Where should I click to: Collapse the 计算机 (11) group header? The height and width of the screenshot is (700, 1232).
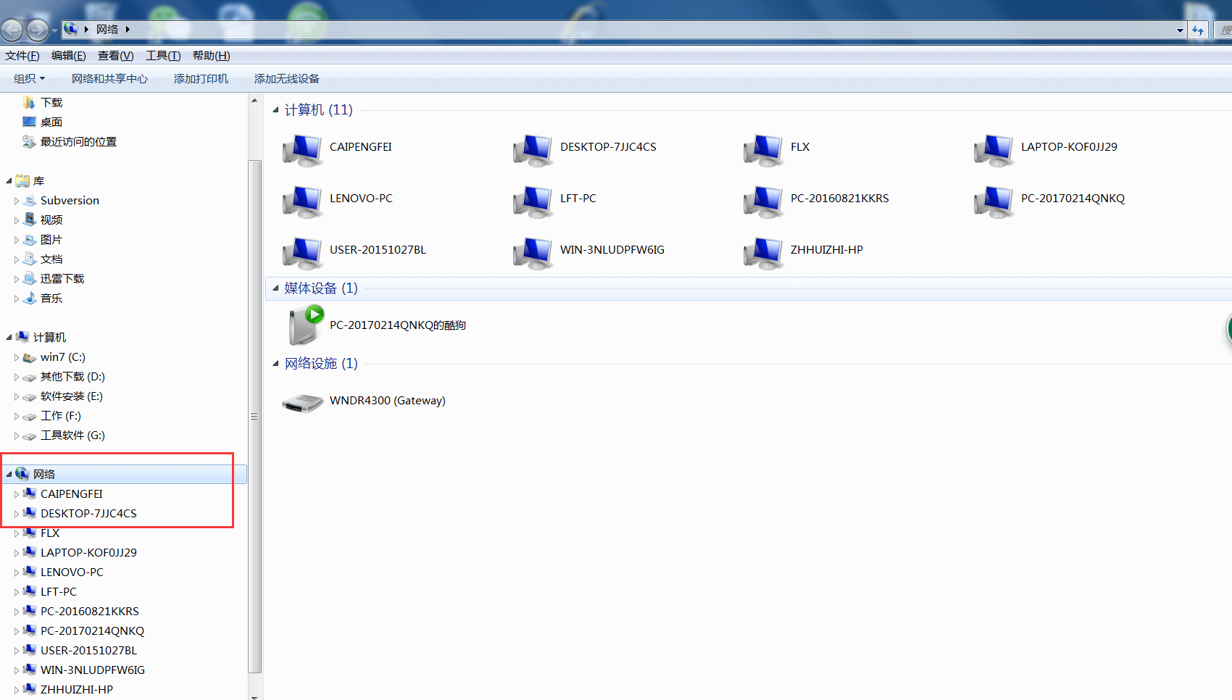[275, 110]
